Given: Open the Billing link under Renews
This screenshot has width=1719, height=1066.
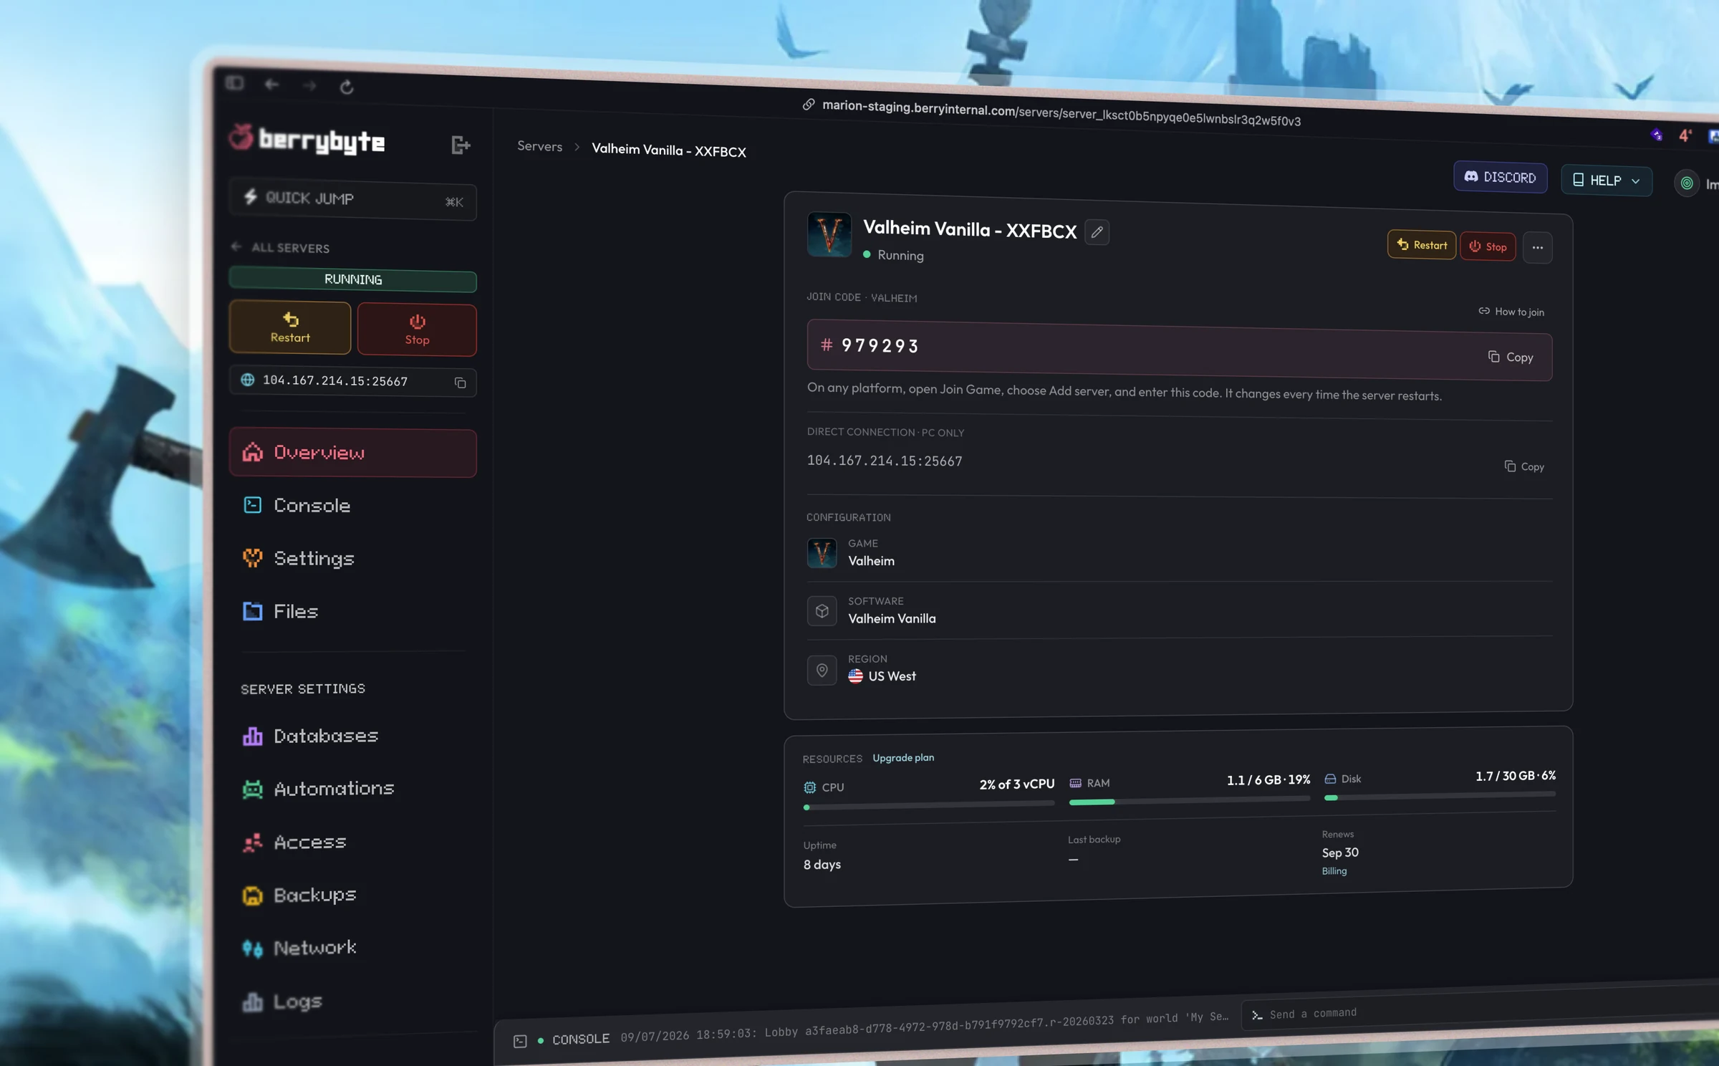Looking at the screenshot, I should tap(1334, 871).
